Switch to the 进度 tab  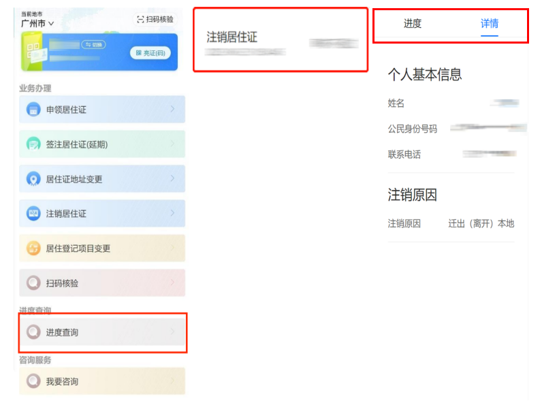412,24
